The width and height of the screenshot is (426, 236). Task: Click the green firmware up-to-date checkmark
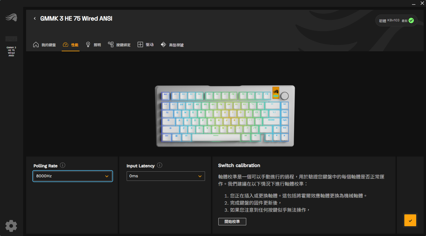[411, 20]
